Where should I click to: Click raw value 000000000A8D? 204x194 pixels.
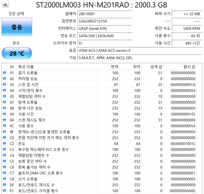[183, 191]
